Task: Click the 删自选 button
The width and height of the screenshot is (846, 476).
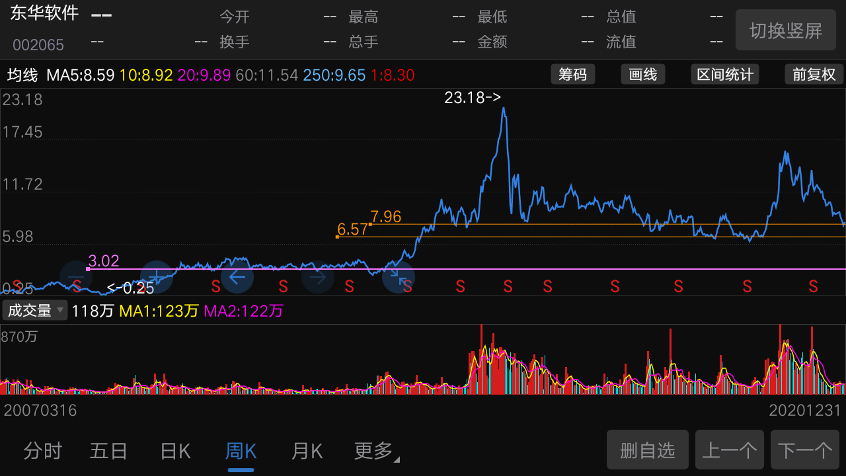Action: click(x=648, y=450)
